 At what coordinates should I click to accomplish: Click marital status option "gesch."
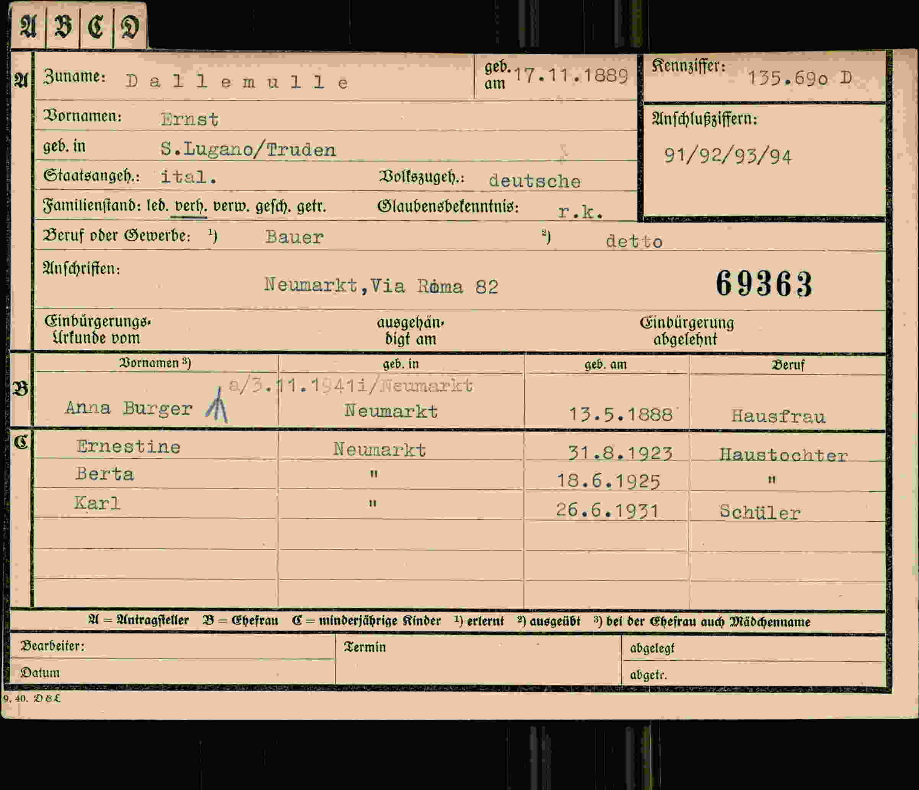tap(273, 206)
